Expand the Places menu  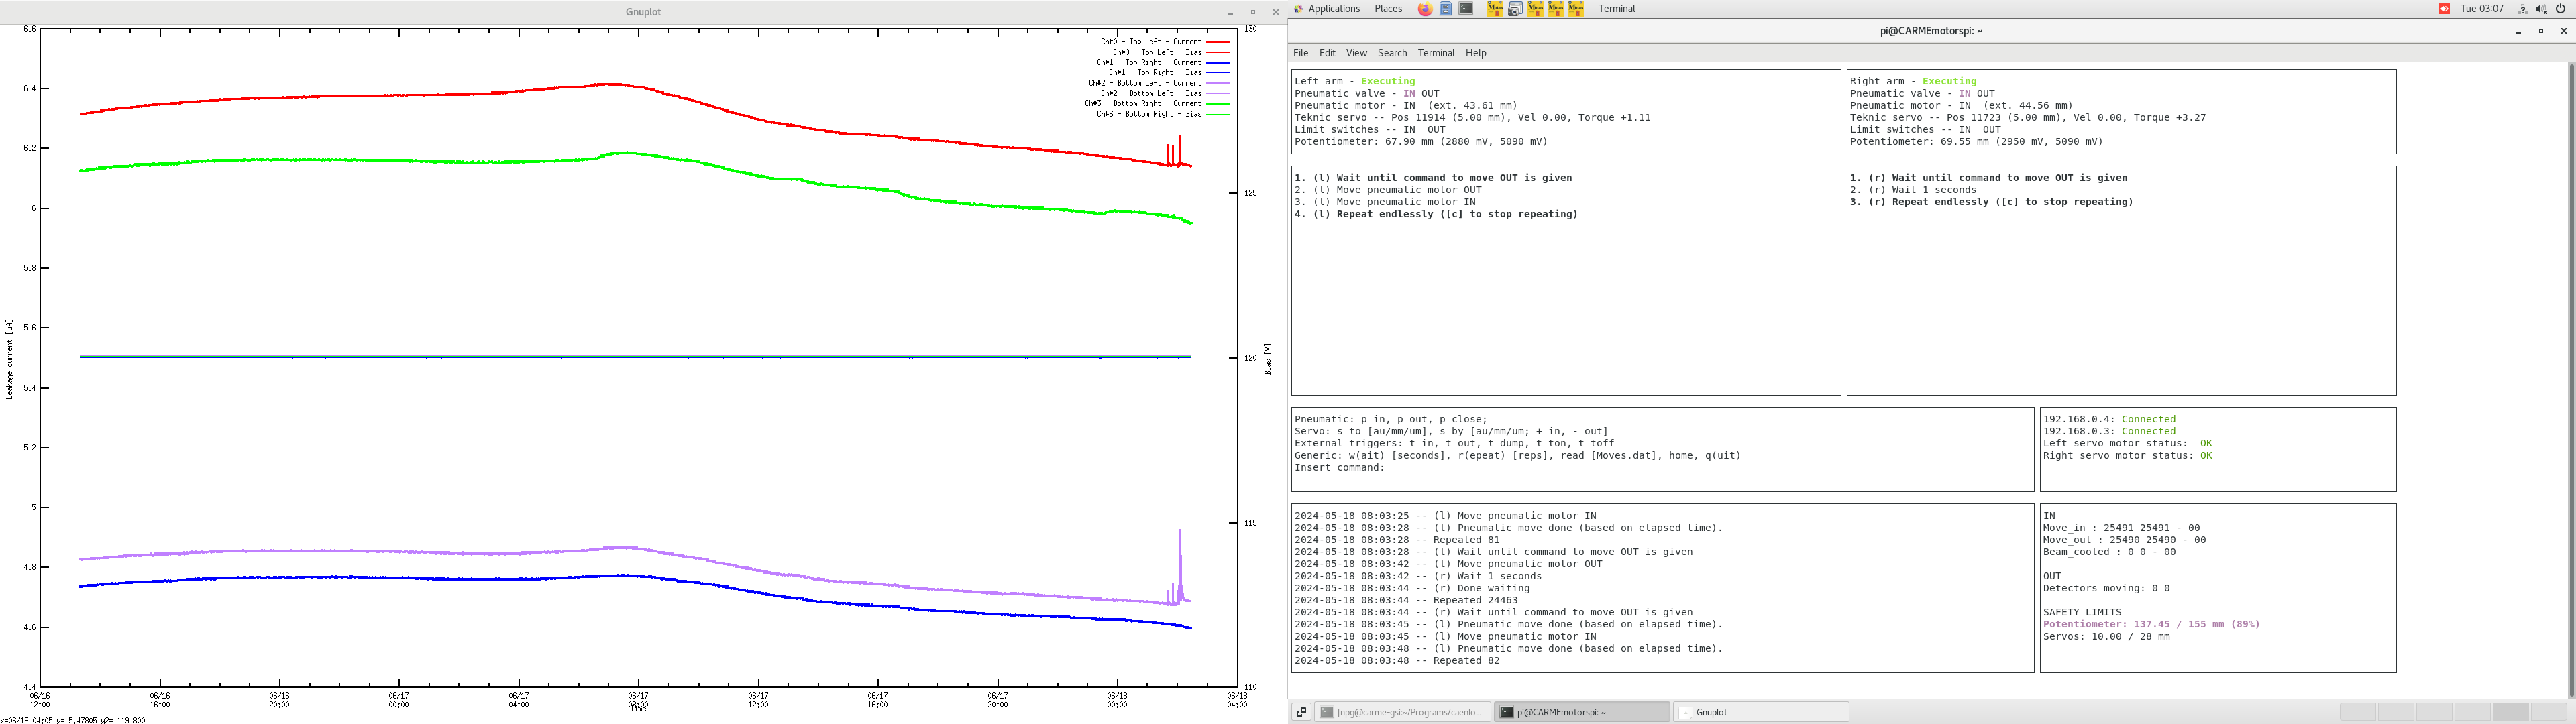pyautogui.click(x=1388, y=9)
